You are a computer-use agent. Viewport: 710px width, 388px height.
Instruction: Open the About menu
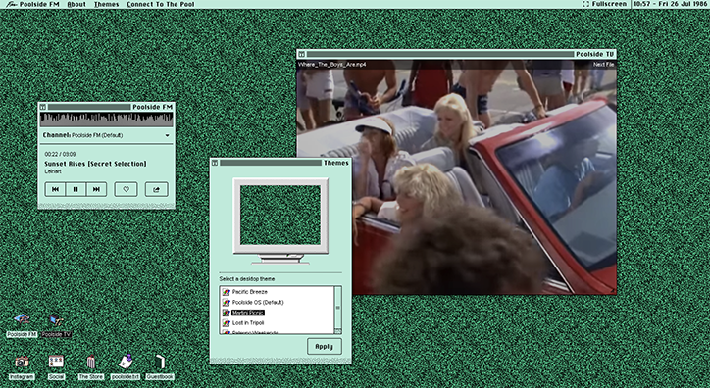[x=76, y=4]
